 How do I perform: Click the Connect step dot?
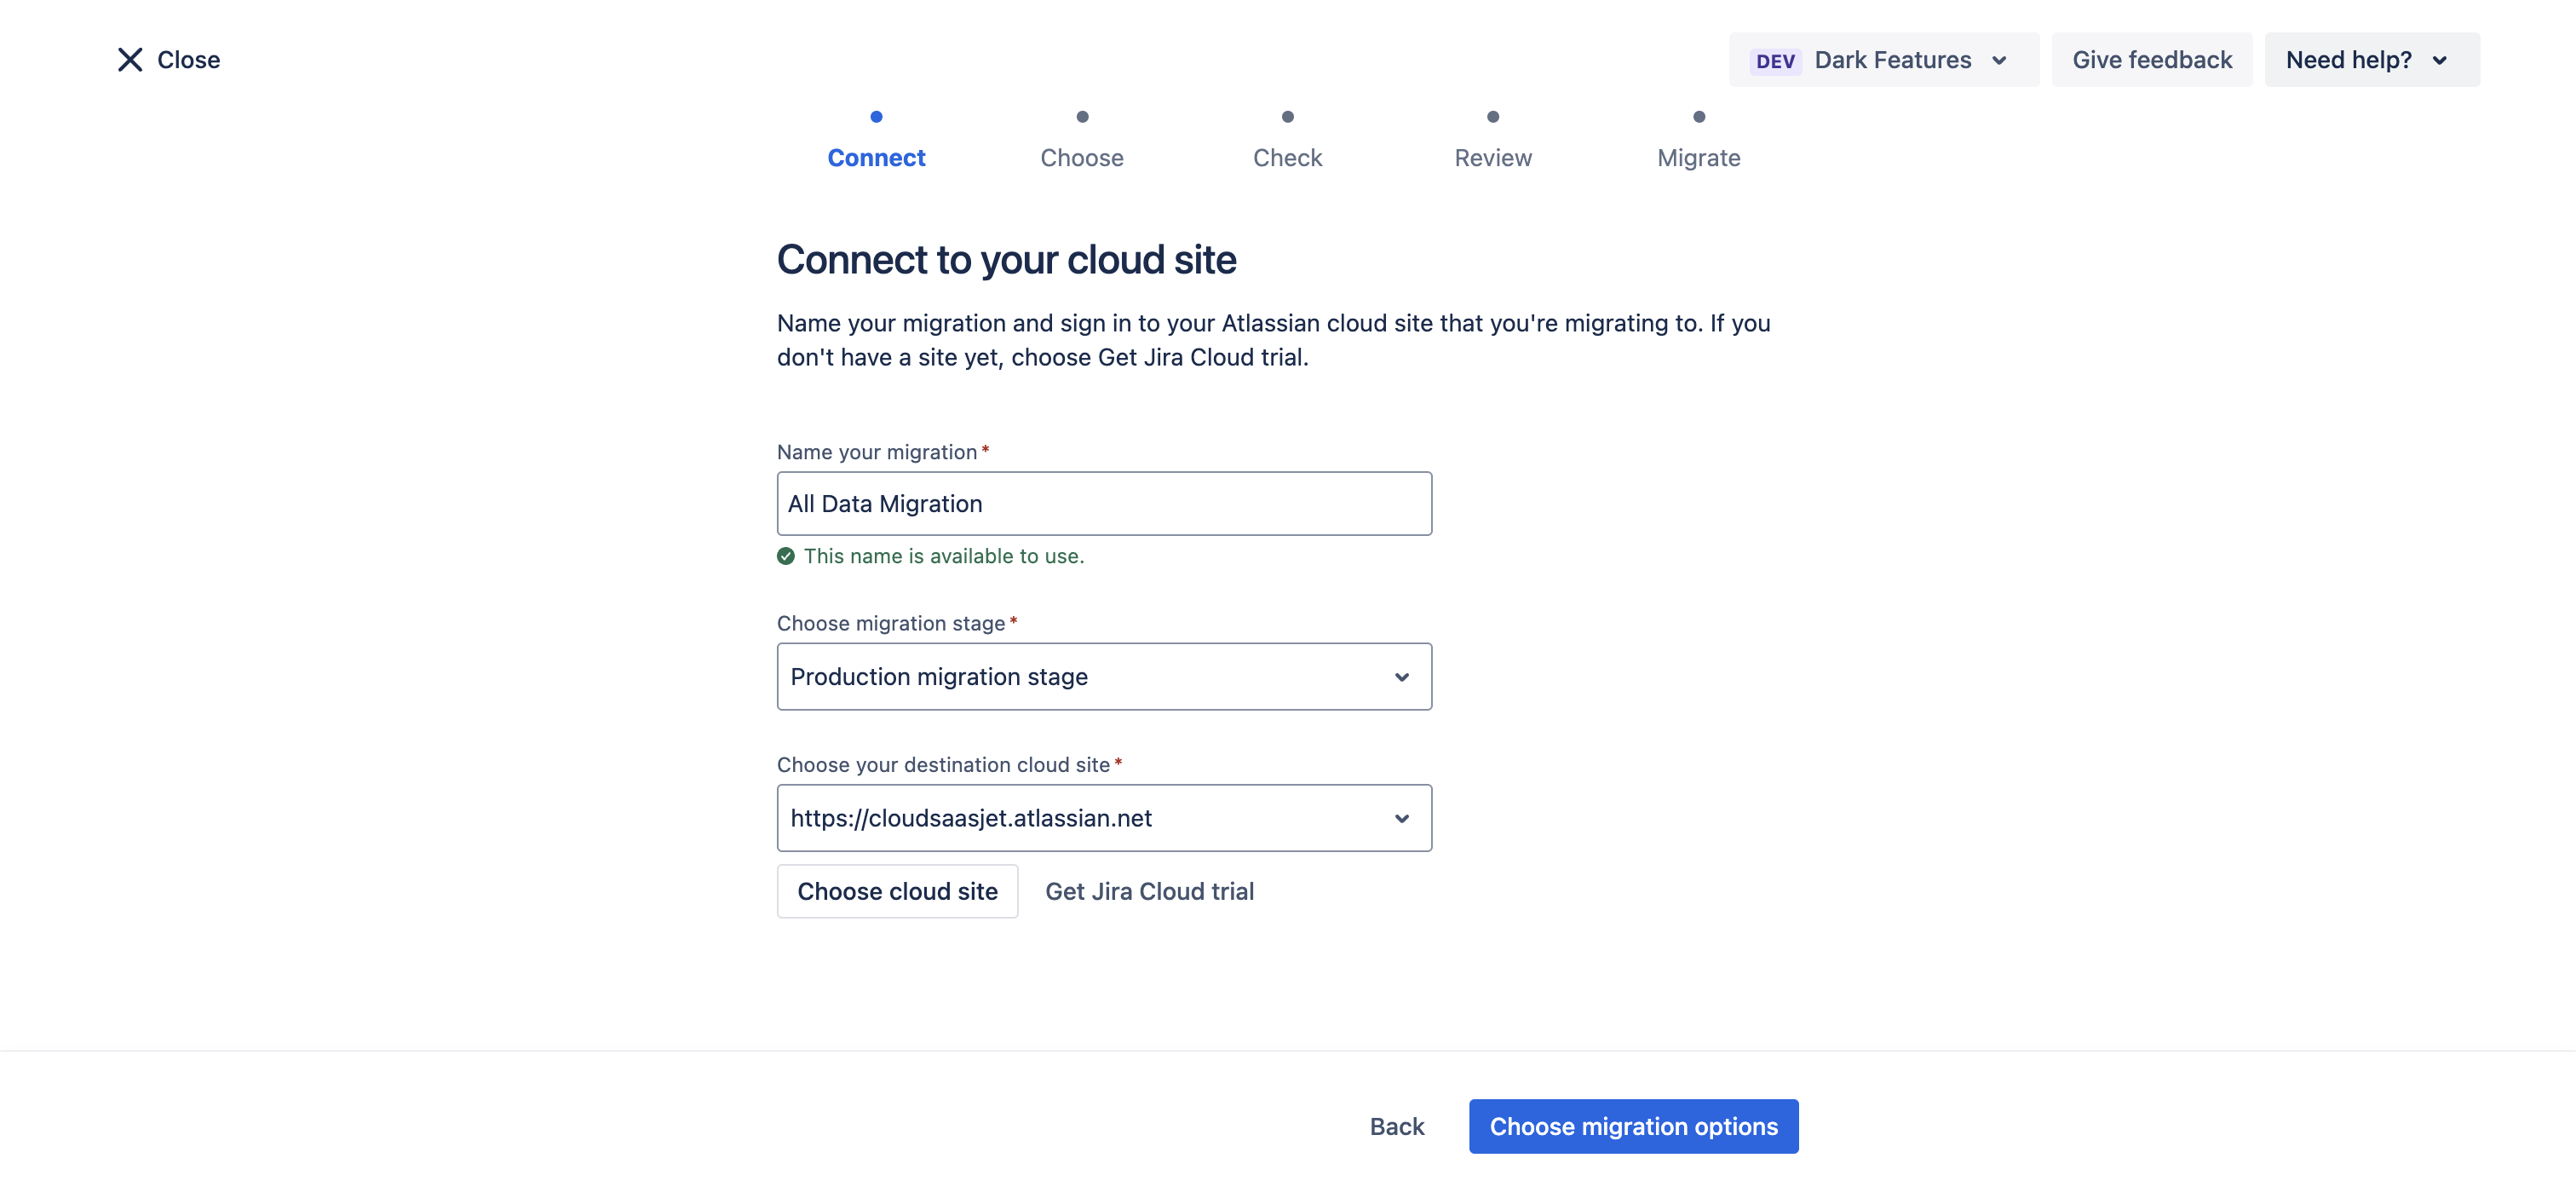876,117
